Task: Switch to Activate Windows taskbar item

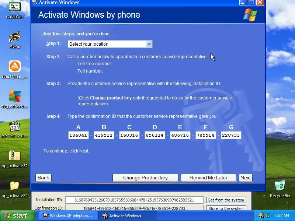Action: click(x=127, y=215)
